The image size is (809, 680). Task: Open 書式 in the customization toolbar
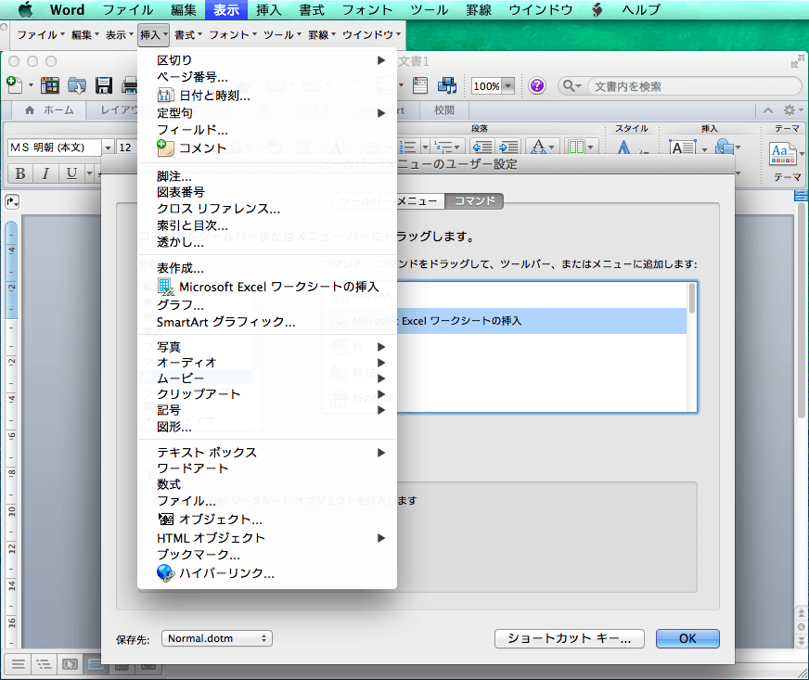(188, 34)
